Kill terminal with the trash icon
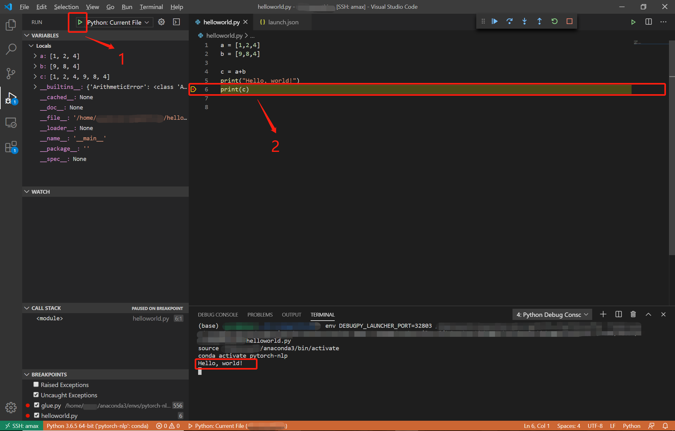Viewport: 675px width, 431px height. (x=633, y=314)
